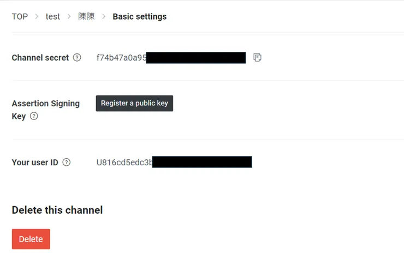Image resolution: width=404 pixels, height=253 pixels.
Task: Go to TOP in the breadcrumb
Action: [x=20, y=16]
